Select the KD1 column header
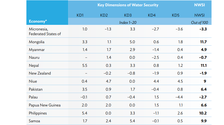This screenshot has height=125, width=224. pos(80,15)
